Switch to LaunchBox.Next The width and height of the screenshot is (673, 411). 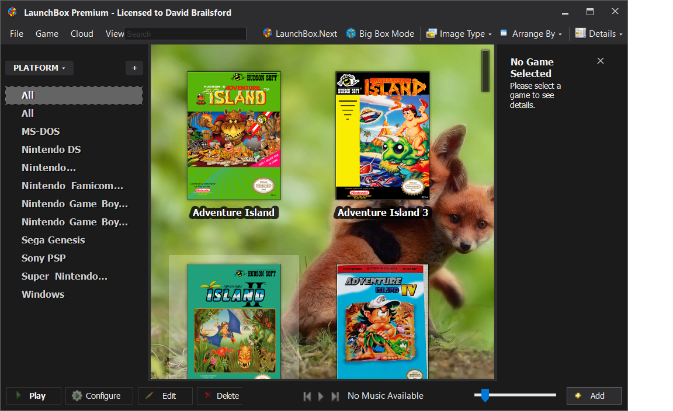coord(300,33)
